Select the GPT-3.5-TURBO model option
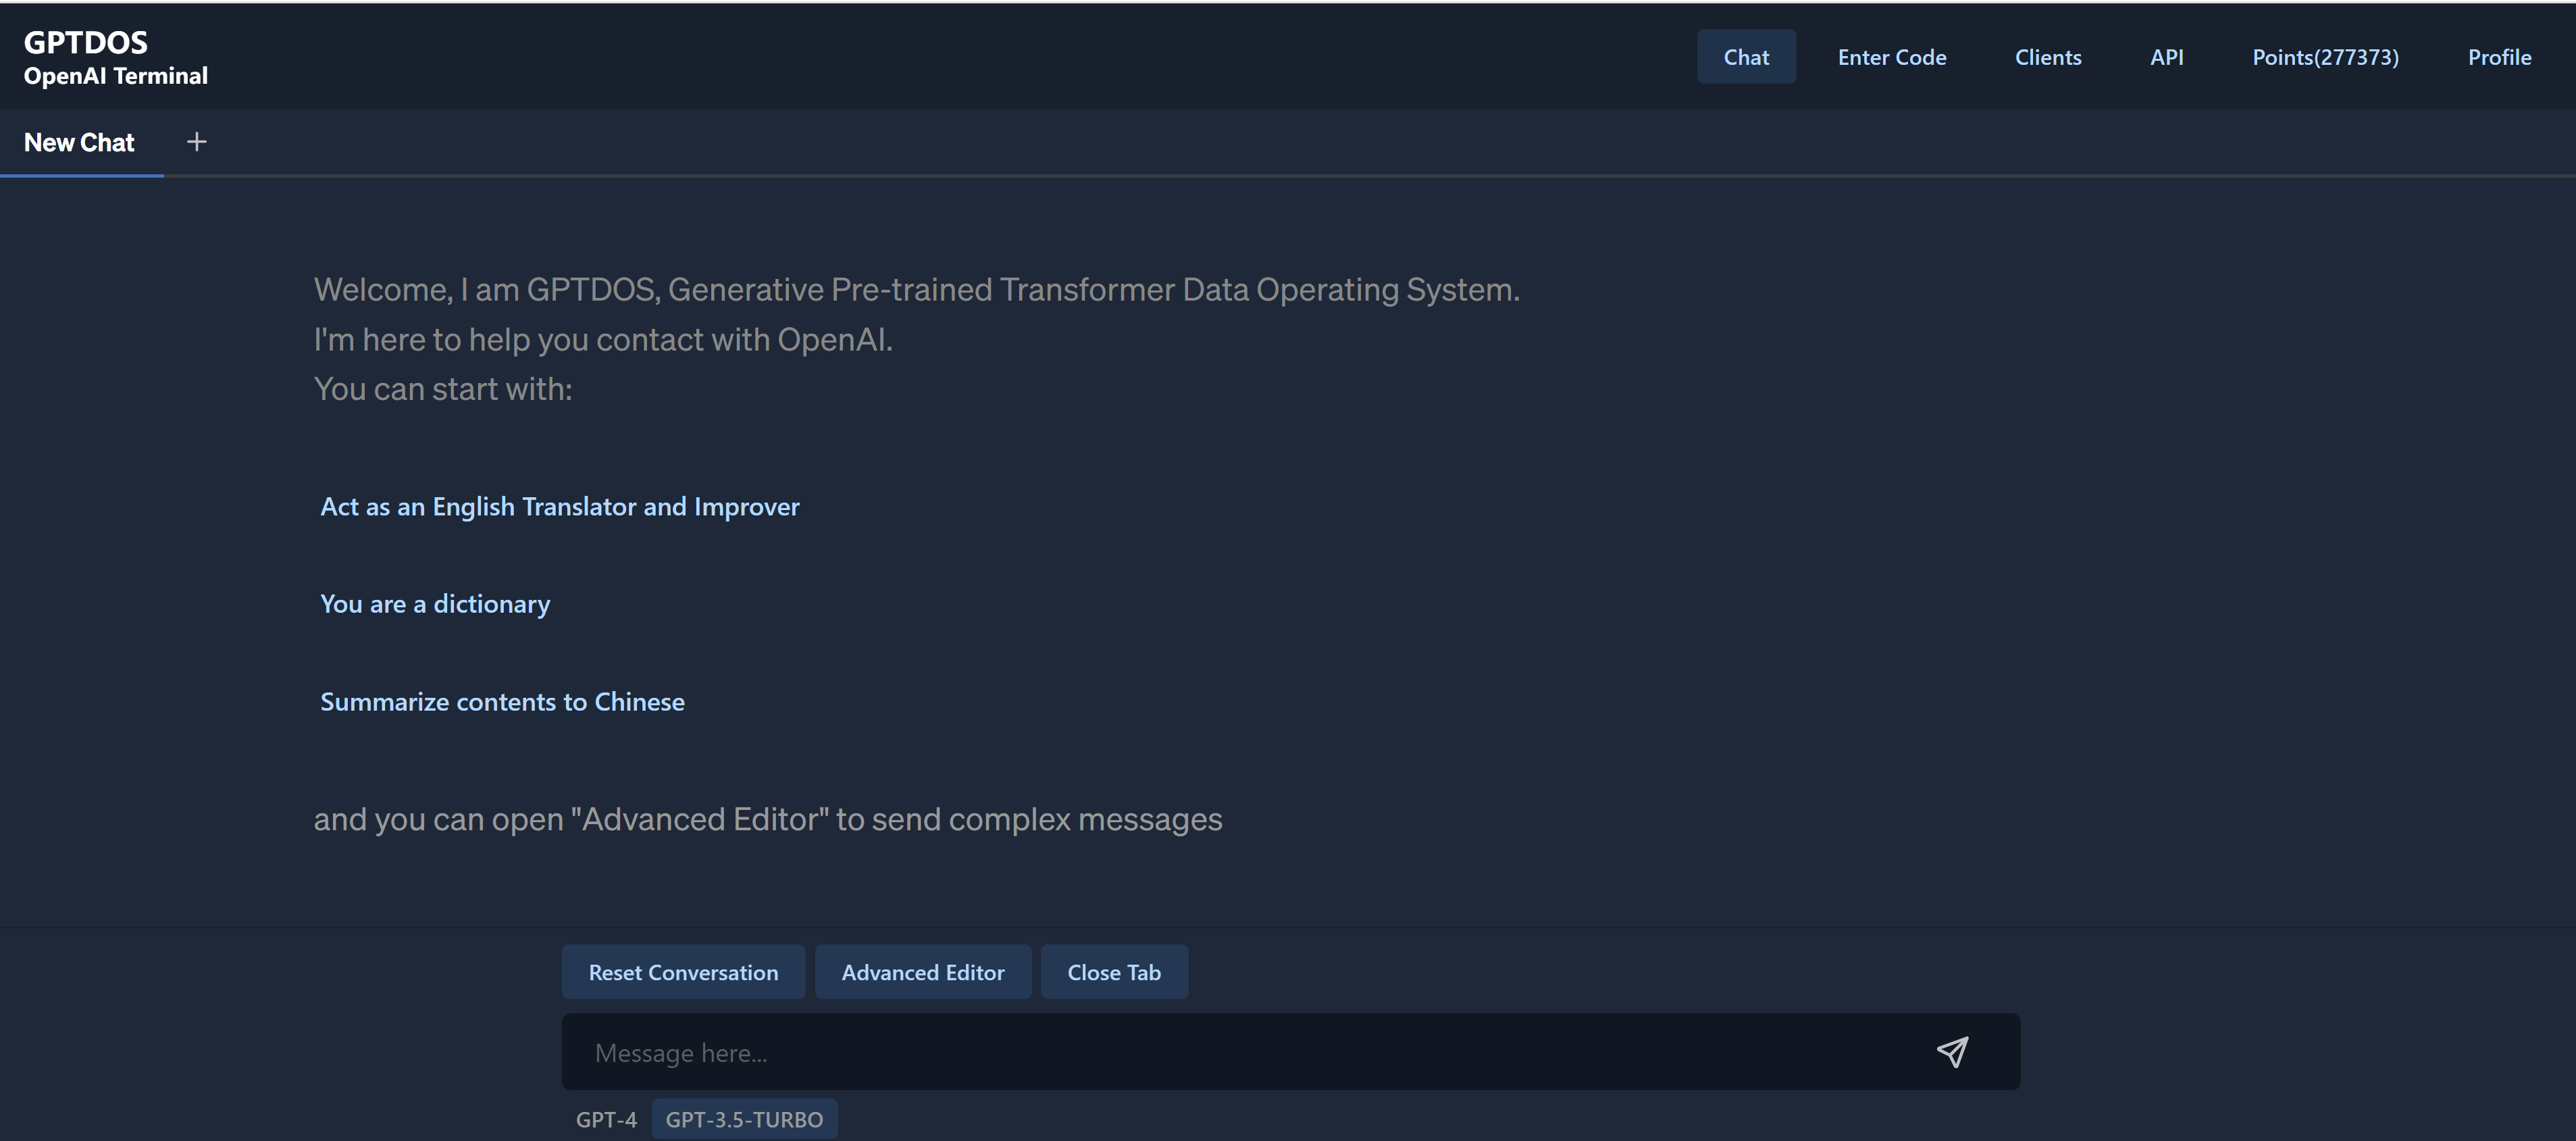The image size is (2576, 1141). point(744,1119)
